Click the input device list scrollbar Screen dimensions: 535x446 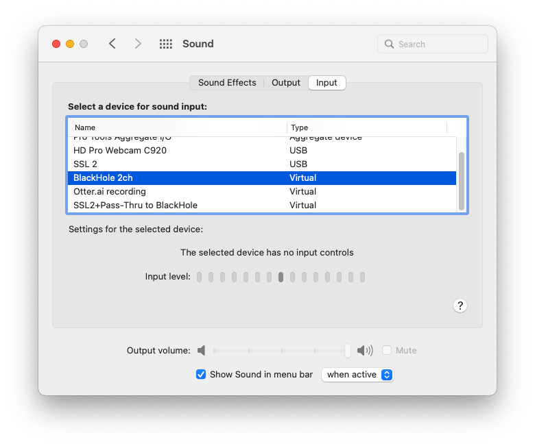pyautogui.click(x=462, y=181)
